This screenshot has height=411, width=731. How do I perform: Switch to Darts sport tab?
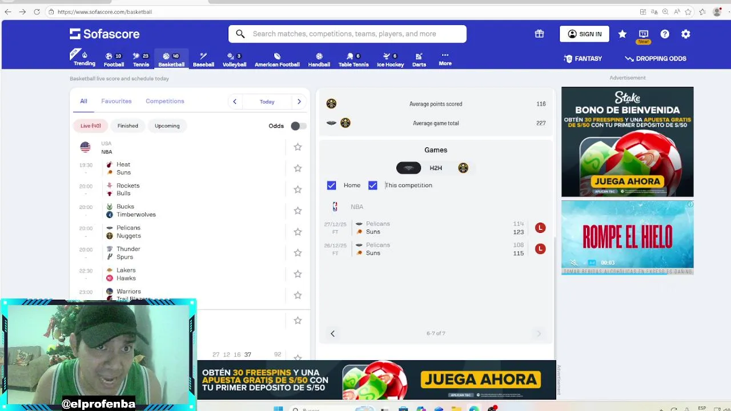[419, 59]
